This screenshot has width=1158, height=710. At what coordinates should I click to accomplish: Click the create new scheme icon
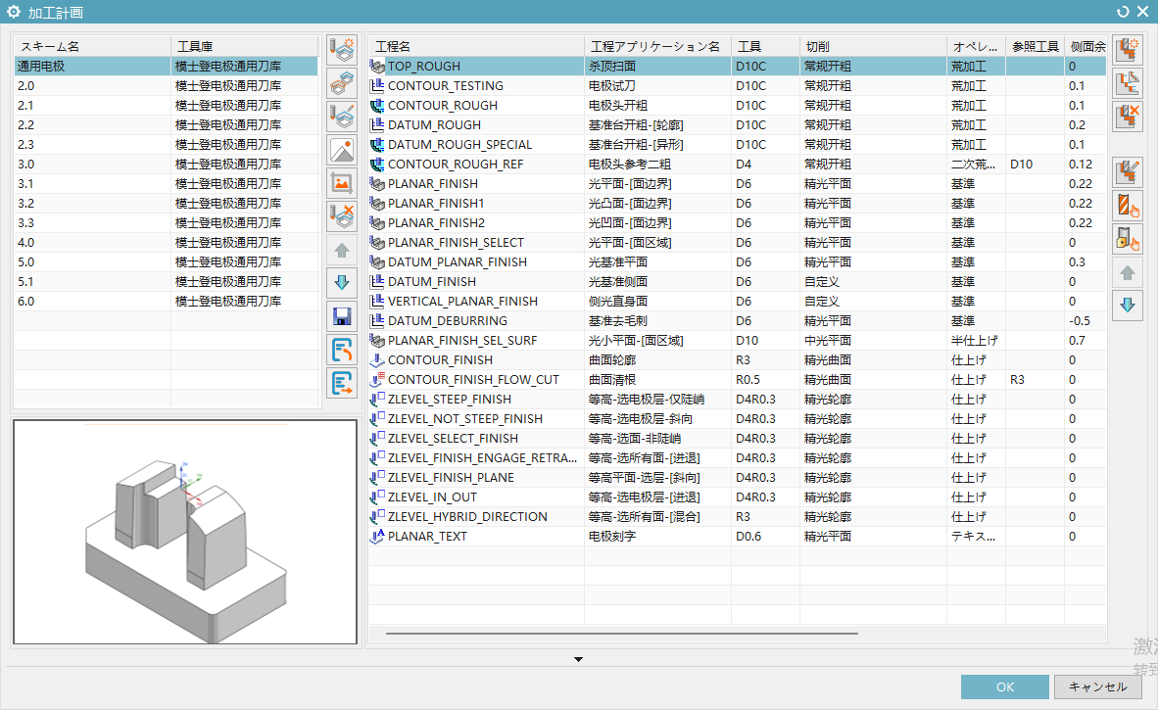(342, 49)
